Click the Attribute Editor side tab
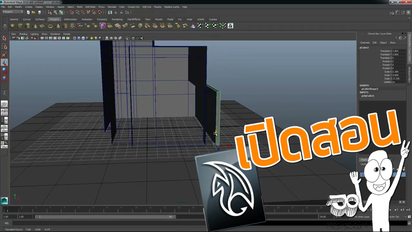412x232 pixels. click(409, 75)
